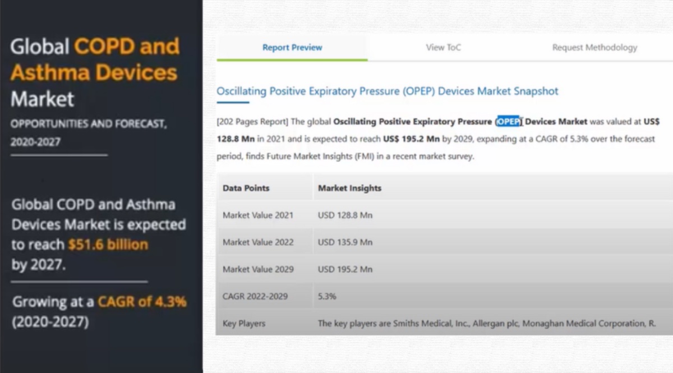
Task: Click the CAGR of 4.3% orange text
Action: tap(142, 302)
